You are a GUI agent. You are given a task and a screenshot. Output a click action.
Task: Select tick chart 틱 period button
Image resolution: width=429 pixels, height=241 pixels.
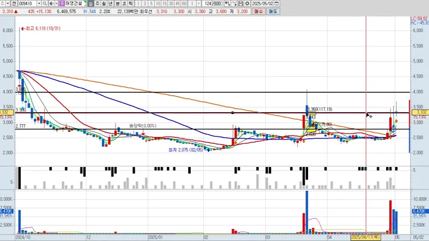[x=130, y=4]
